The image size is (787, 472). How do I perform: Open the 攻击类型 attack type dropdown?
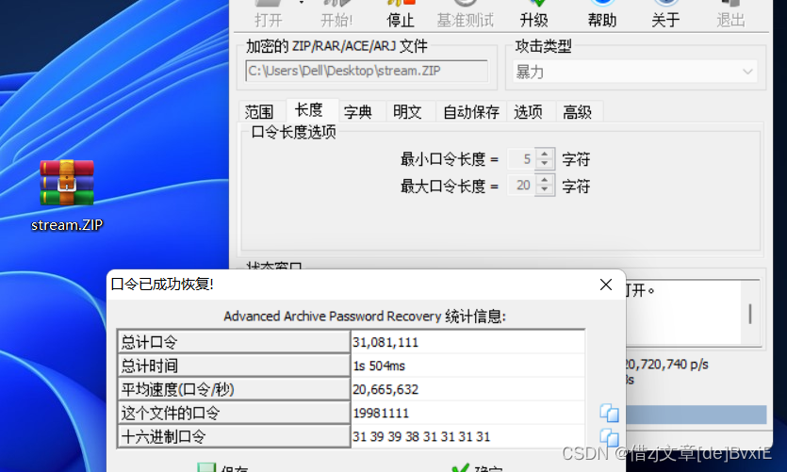(635, 72)
